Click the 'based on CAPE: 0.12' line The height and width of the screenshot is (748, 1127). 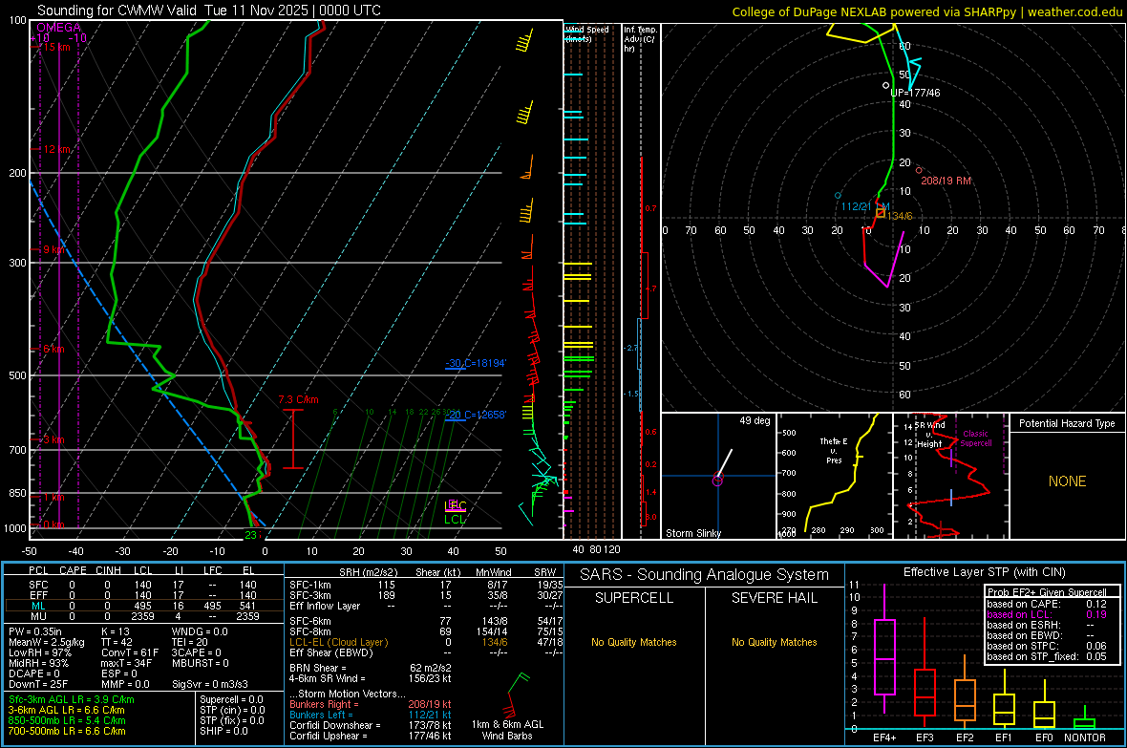point(1046,604)
